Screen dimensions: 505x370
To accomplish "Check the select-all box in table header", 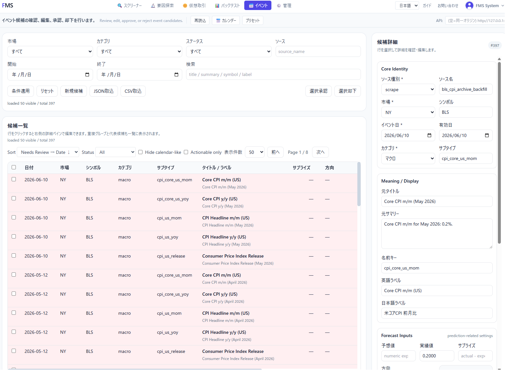I will tap(14, 167).
